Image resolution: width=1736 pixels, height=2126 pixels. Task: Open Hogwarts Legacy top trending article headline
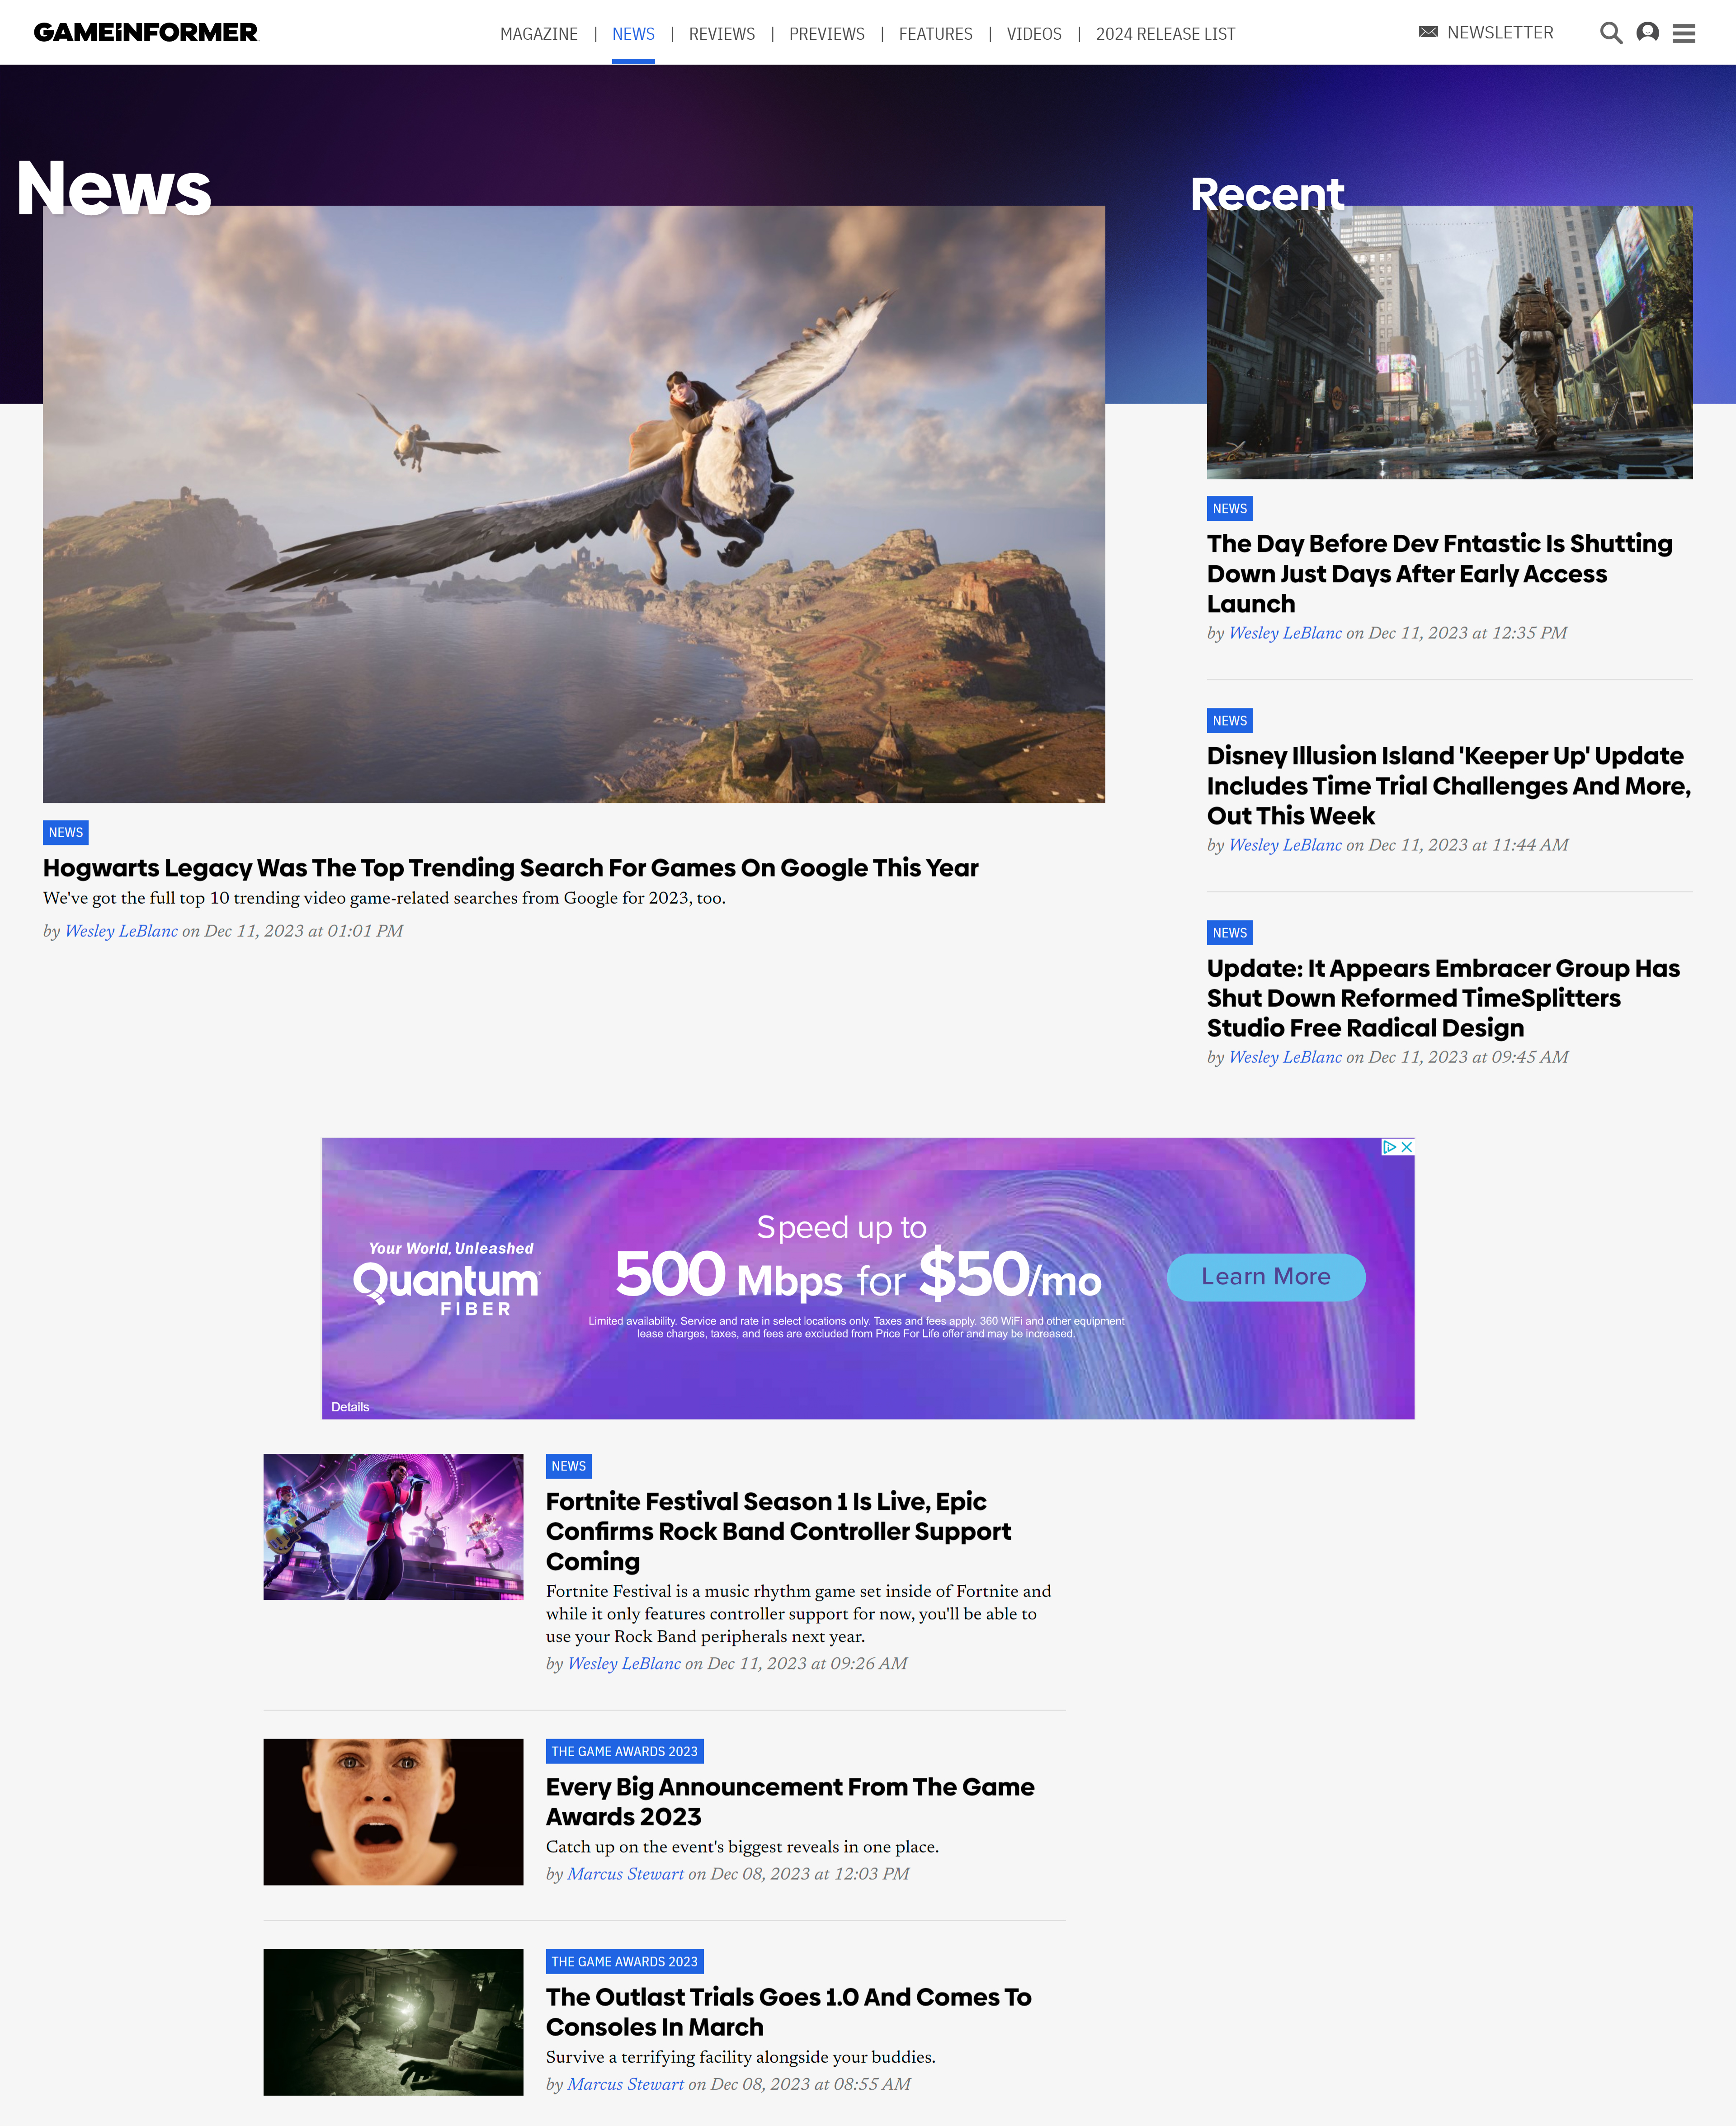(x=510, y=867)
